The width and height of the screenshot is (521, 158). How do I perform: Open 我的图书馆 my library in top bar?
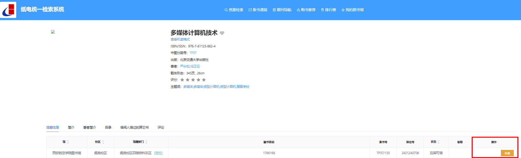point(352,10)
